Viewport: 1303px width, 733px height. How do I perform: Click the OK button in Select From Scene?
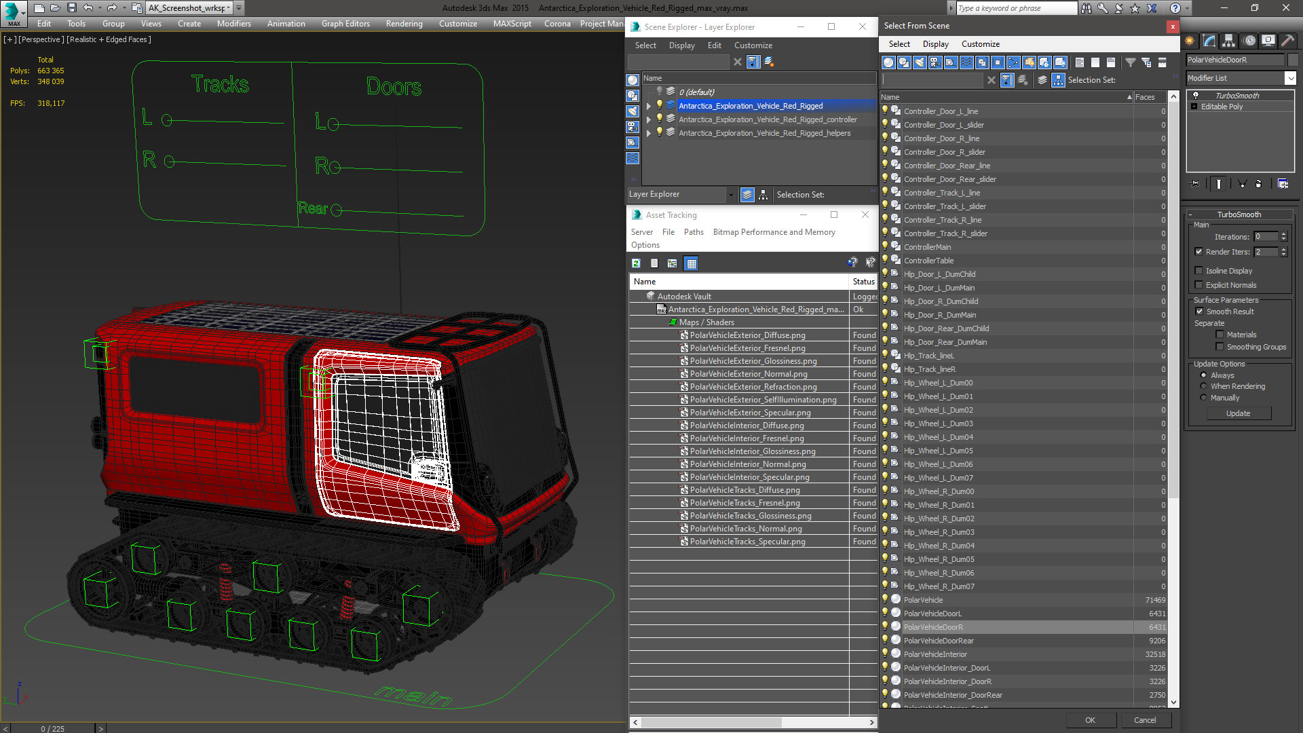coord(1090,720)
